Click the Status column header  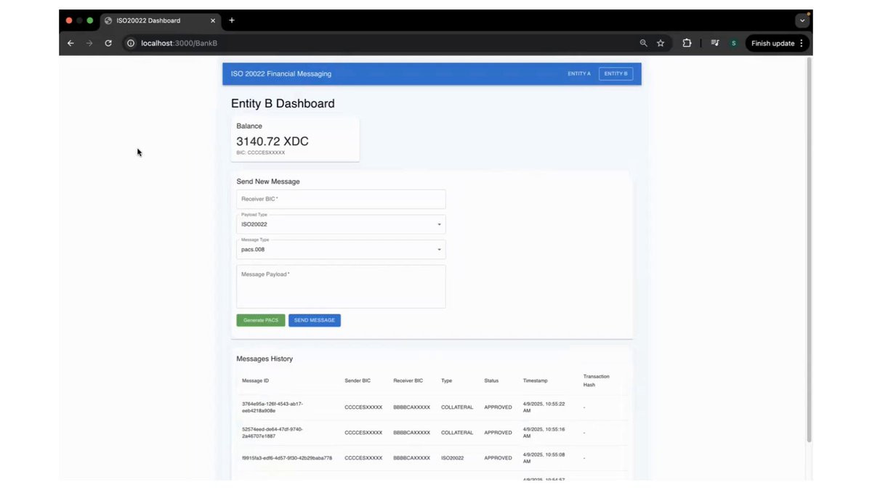pos(491,380)
